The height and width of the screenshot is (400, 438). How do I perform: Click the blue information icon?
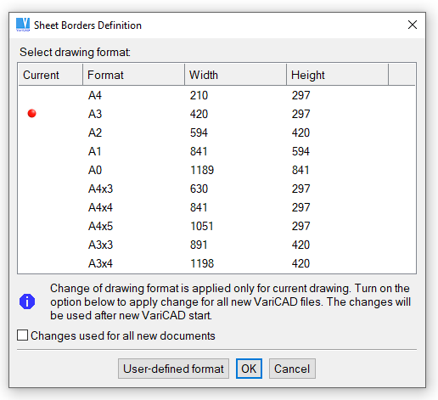click(27, 301)
